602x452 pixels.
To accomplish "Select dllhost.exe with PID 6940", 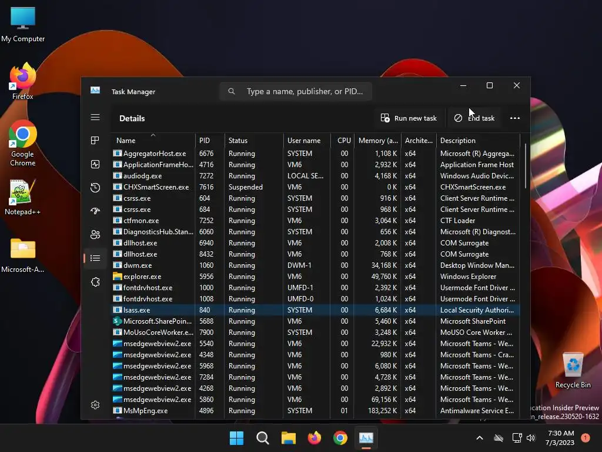I will 316,243.
